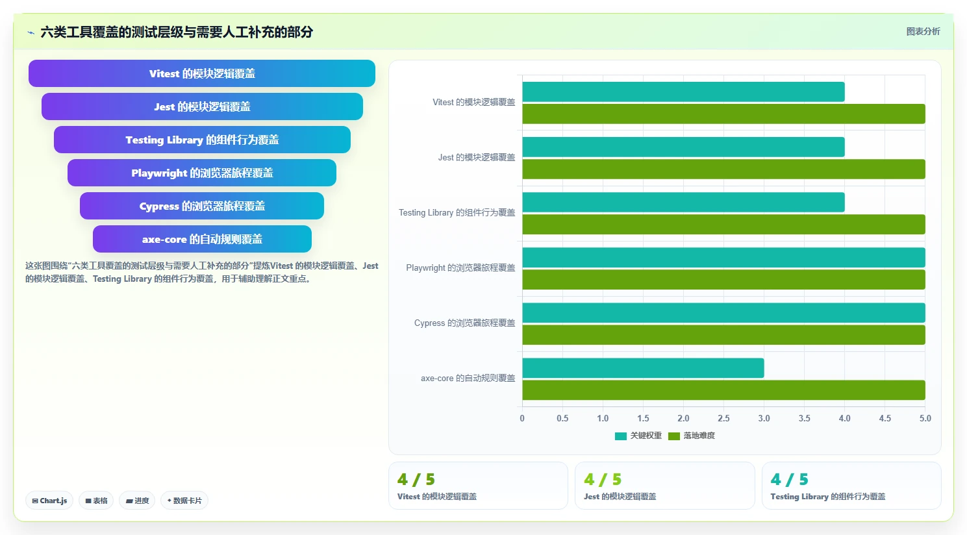Select the Cypress 的浏览器旅程覆盖 funnel bar

point(202,206)
